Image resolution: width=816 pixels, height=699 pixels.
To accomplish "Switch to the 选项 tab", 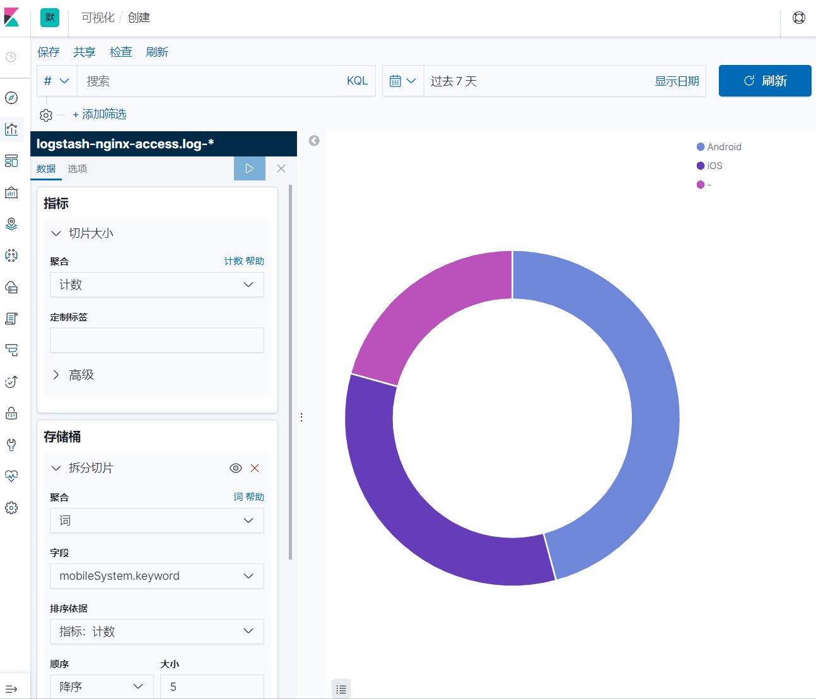I will coord(77,168).
